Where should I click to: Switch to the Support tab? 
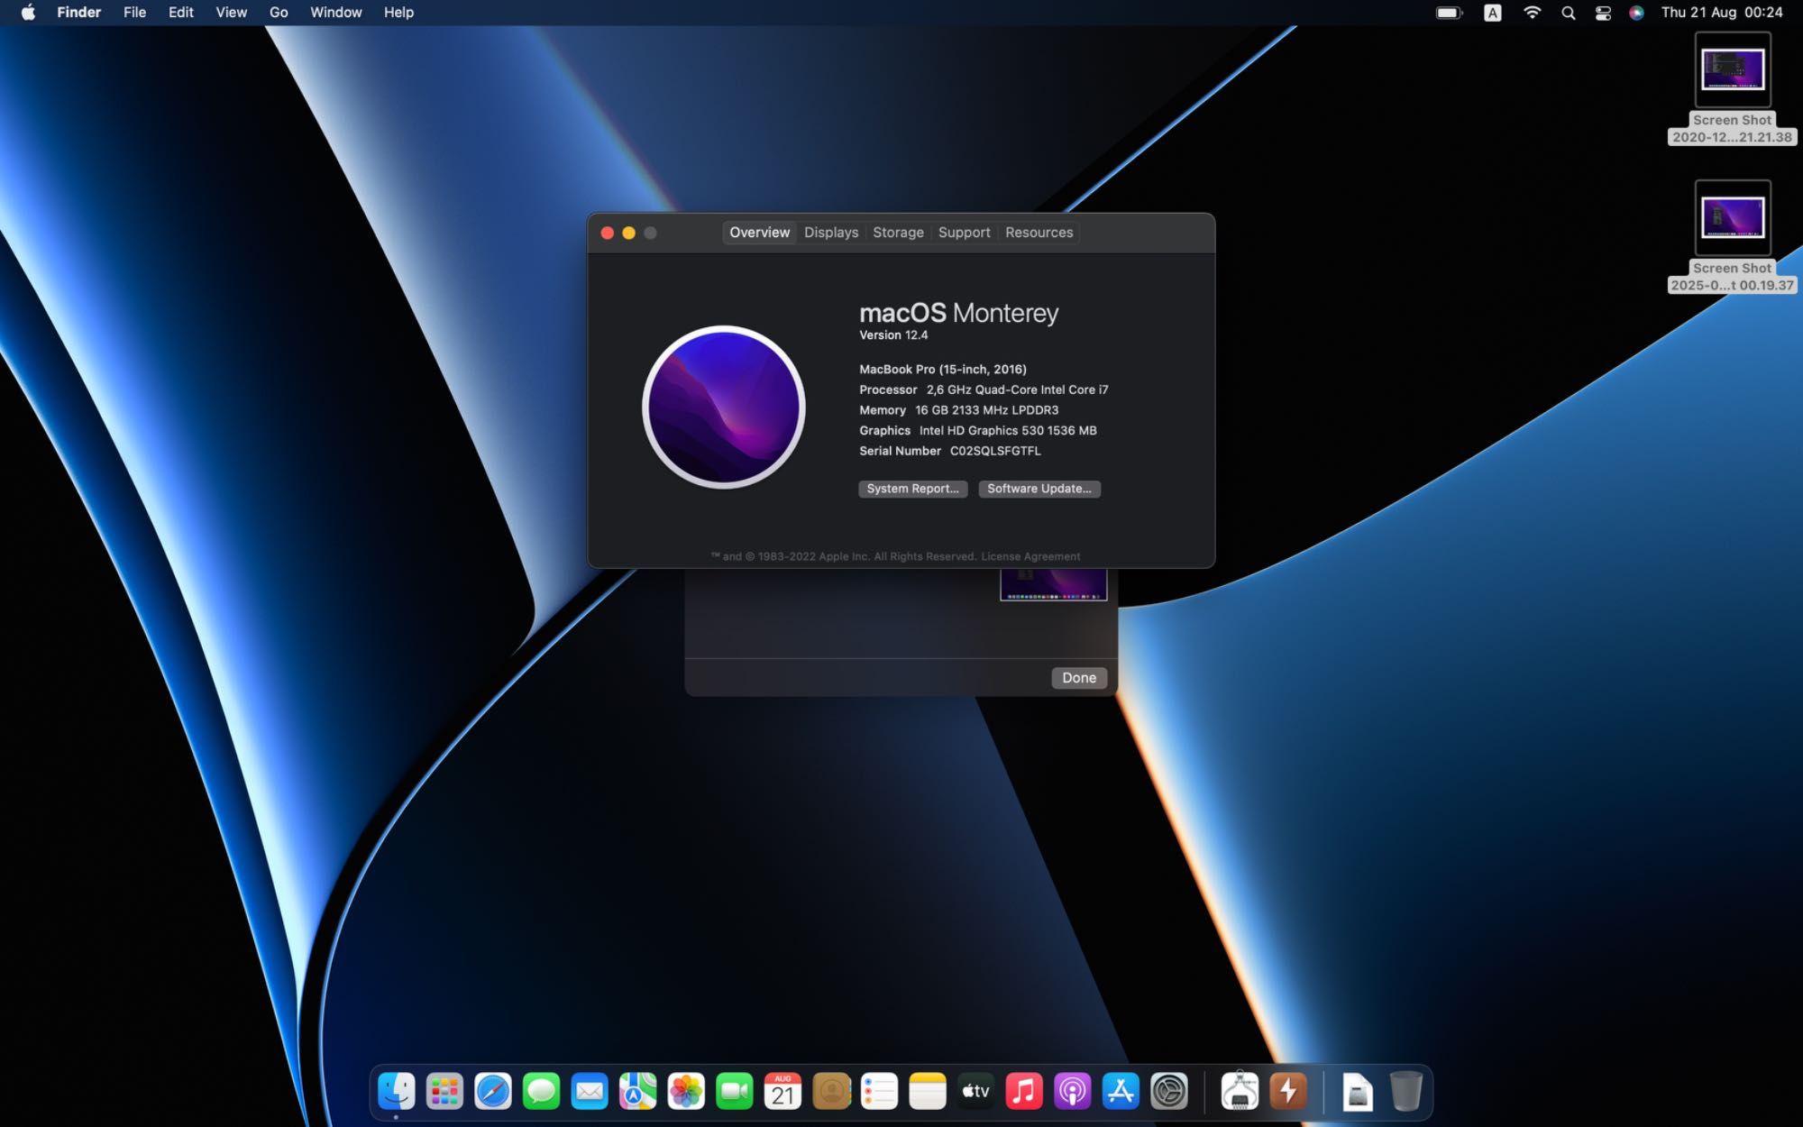964,233
